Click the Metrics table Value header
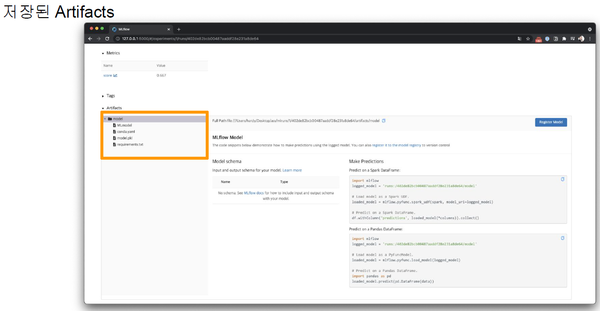The height and width of the screenshot is (311, 600). click(x=161, y=65)
